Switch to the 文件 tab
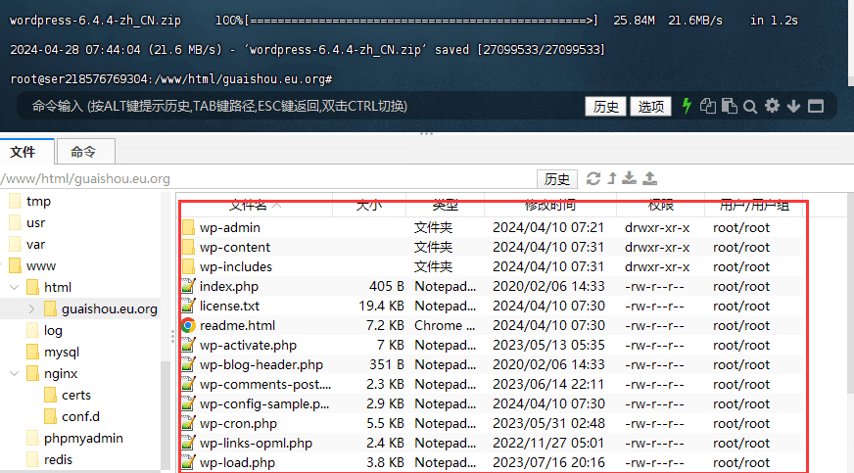This screenshot has width=854, height=473. [27, 152]
